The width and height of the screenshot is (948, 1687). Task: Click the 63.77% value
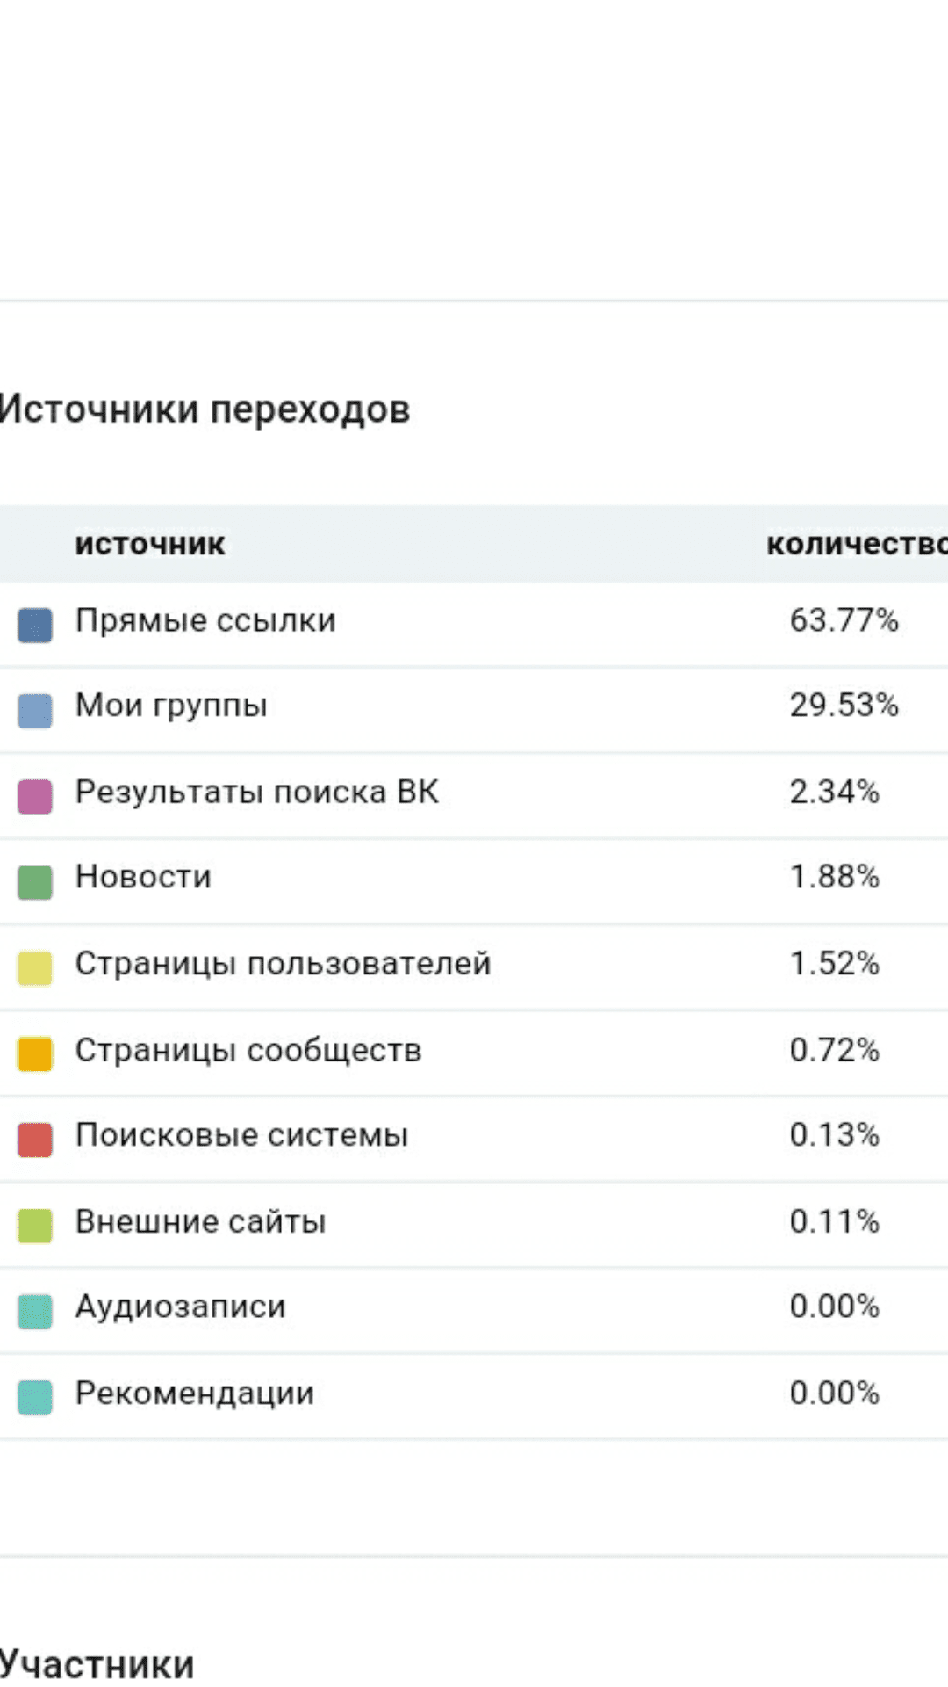tap(844, 620)
